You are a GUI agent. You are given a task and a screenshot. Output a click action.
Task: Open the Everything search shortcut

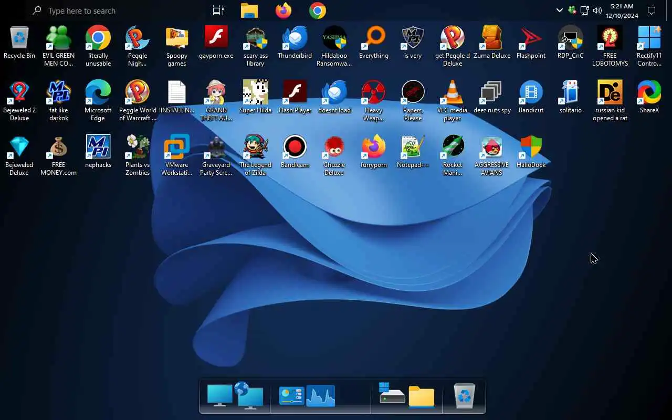tap(374, 43)
